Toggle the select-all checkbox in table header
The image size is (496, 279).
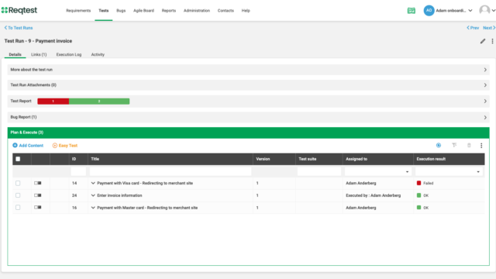(x=18, y=159)
